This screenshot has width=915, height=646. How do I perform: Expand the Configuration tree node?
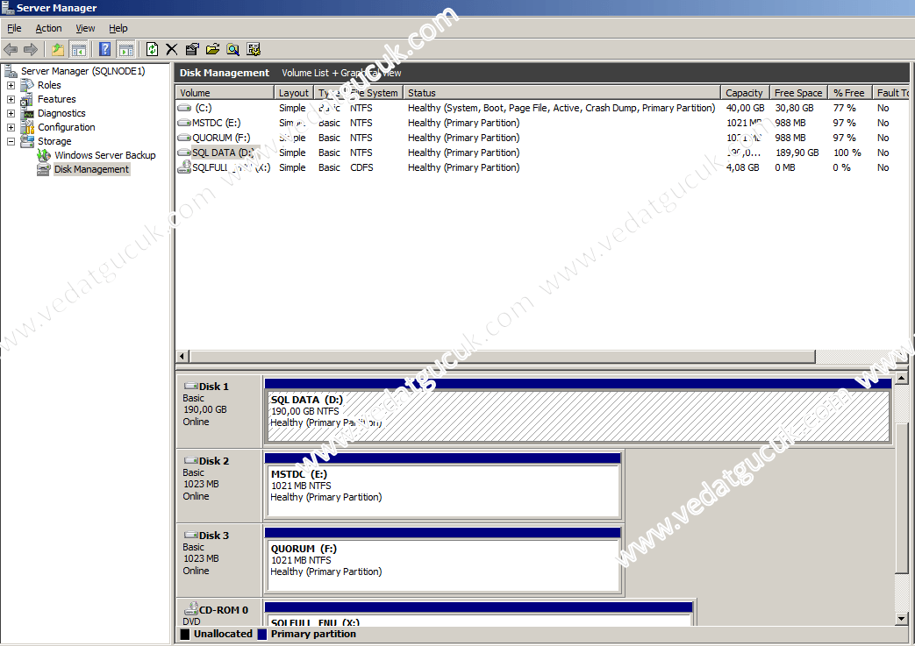(11, 127)
